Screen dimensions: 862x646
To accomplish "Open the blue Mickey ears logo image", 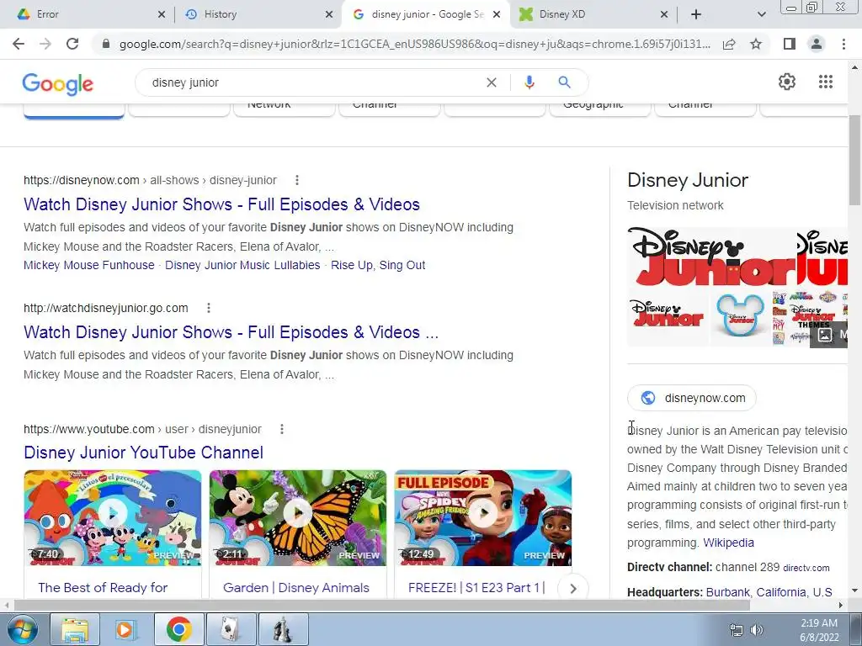I will 740,319.
